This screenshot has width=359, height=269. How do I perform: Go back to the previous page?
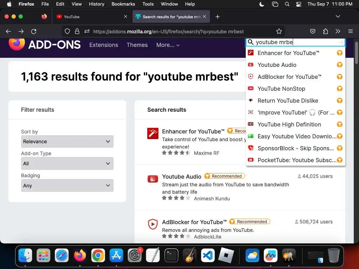8,31
